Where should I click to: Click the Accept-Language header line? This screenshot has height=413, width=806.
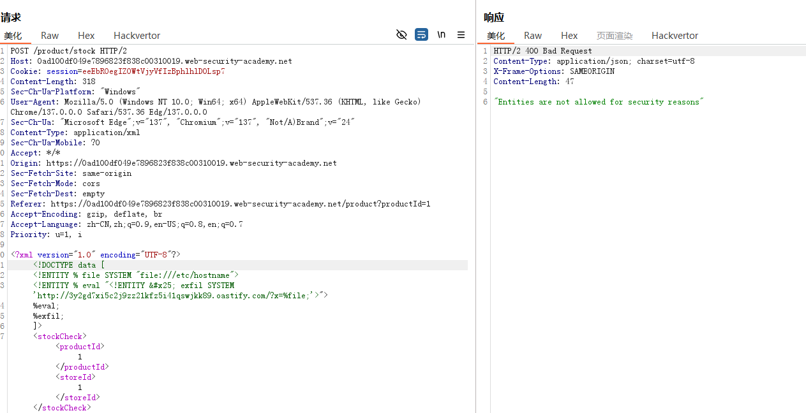pos(126,224)
